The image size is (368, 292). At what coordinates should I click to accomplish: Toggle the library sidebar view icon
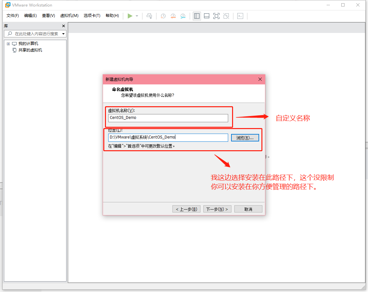(197, 16)
